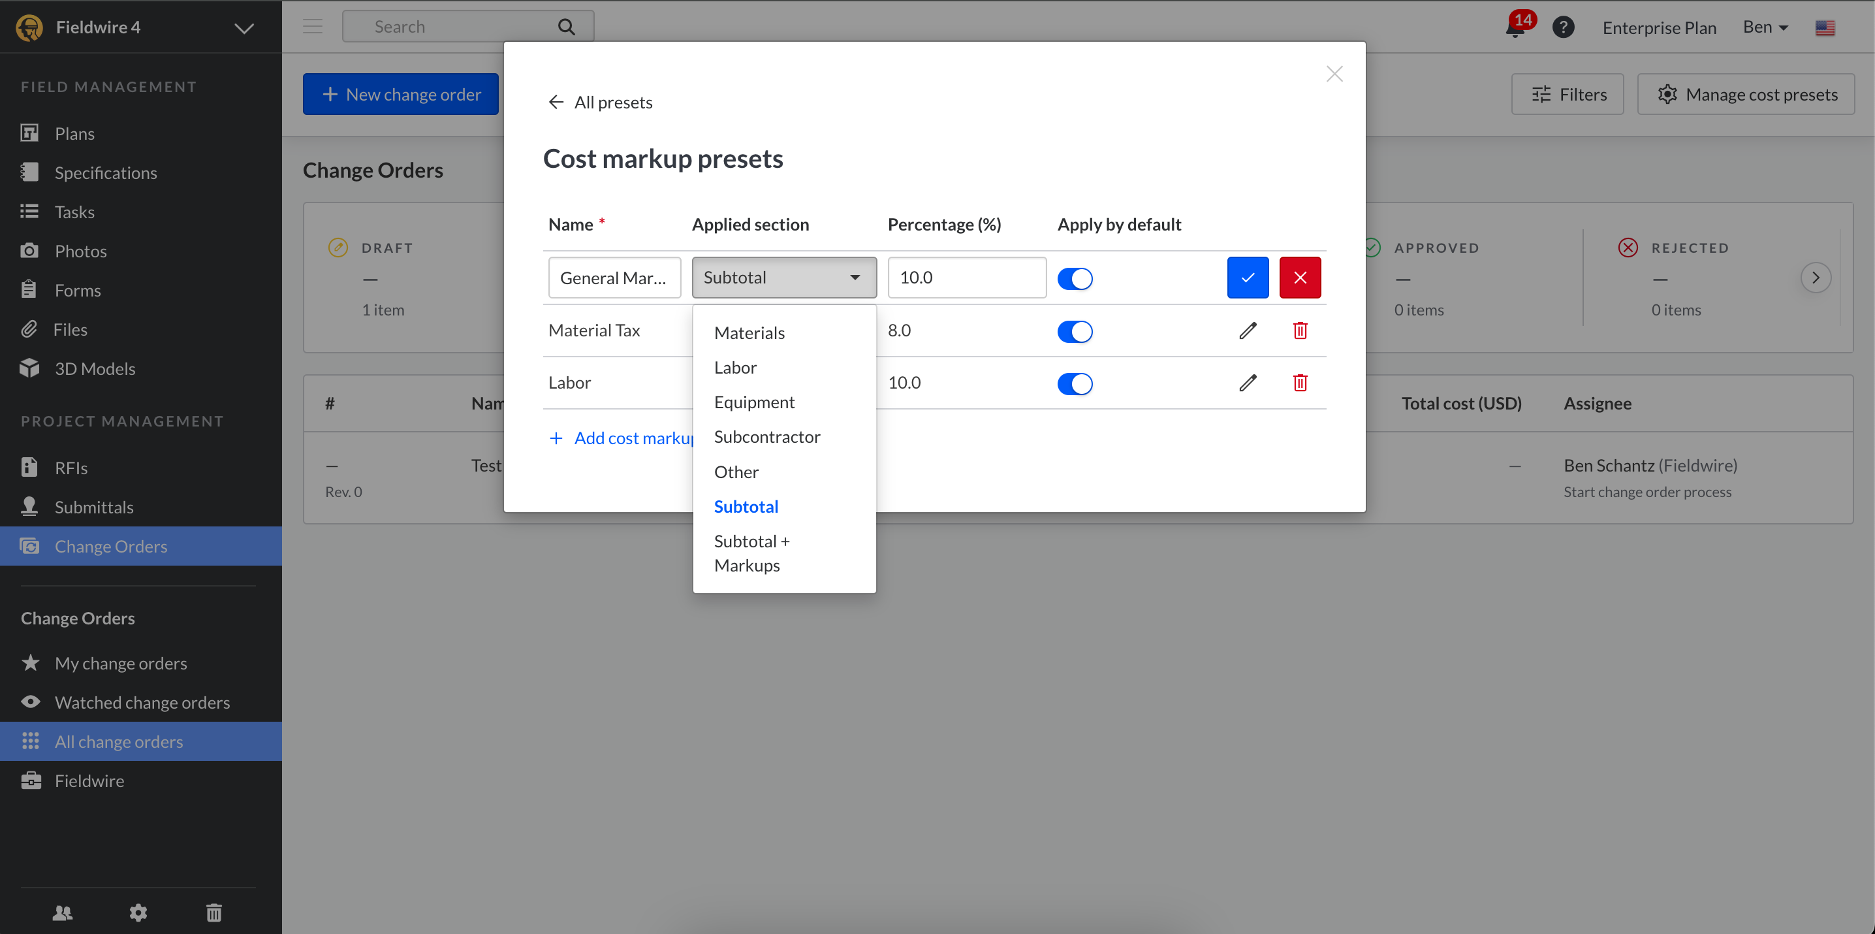Collapse the Applied section Subtotal dropdown
Screen dimensions: 1875x934
coord(783,278)
